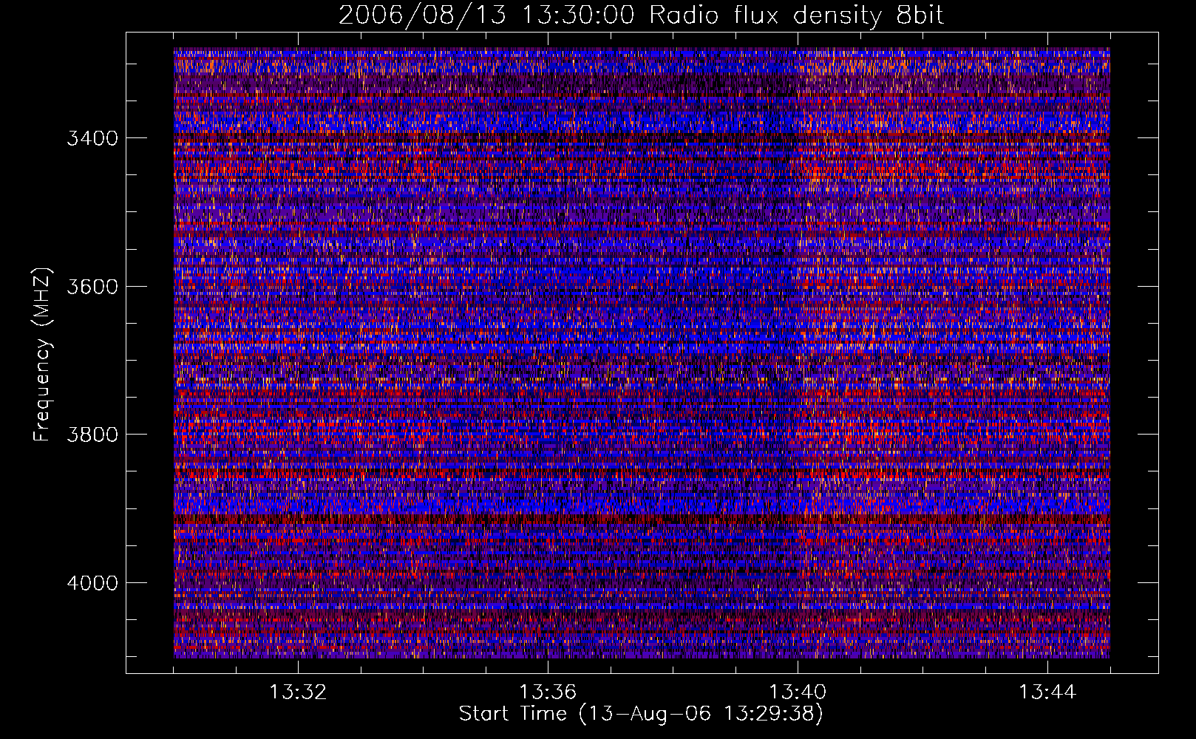Click the 3400 frequency tick label

(92, 138)
